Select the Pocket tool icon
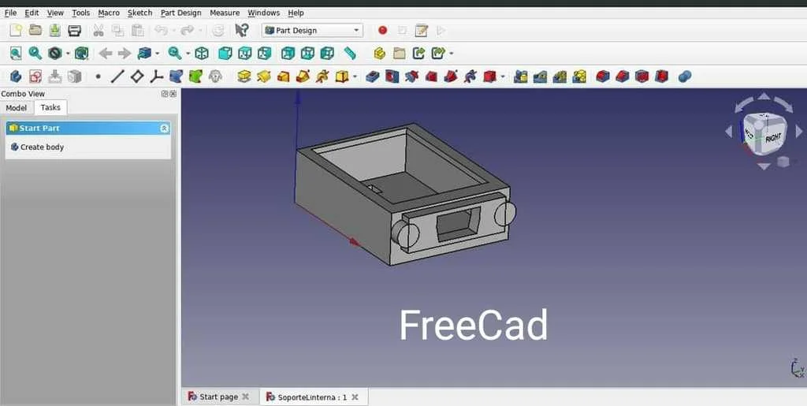Viewport: 807px width, 406px height. point(372,76)
